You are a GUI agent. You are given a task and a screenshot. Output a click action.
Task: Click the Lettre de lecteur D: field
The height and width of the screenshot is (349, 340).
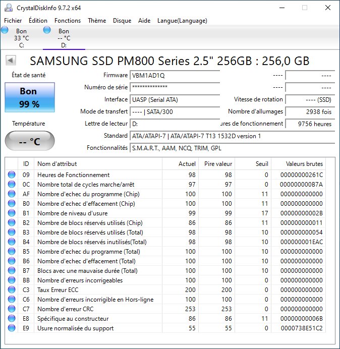tap(175, 124)
